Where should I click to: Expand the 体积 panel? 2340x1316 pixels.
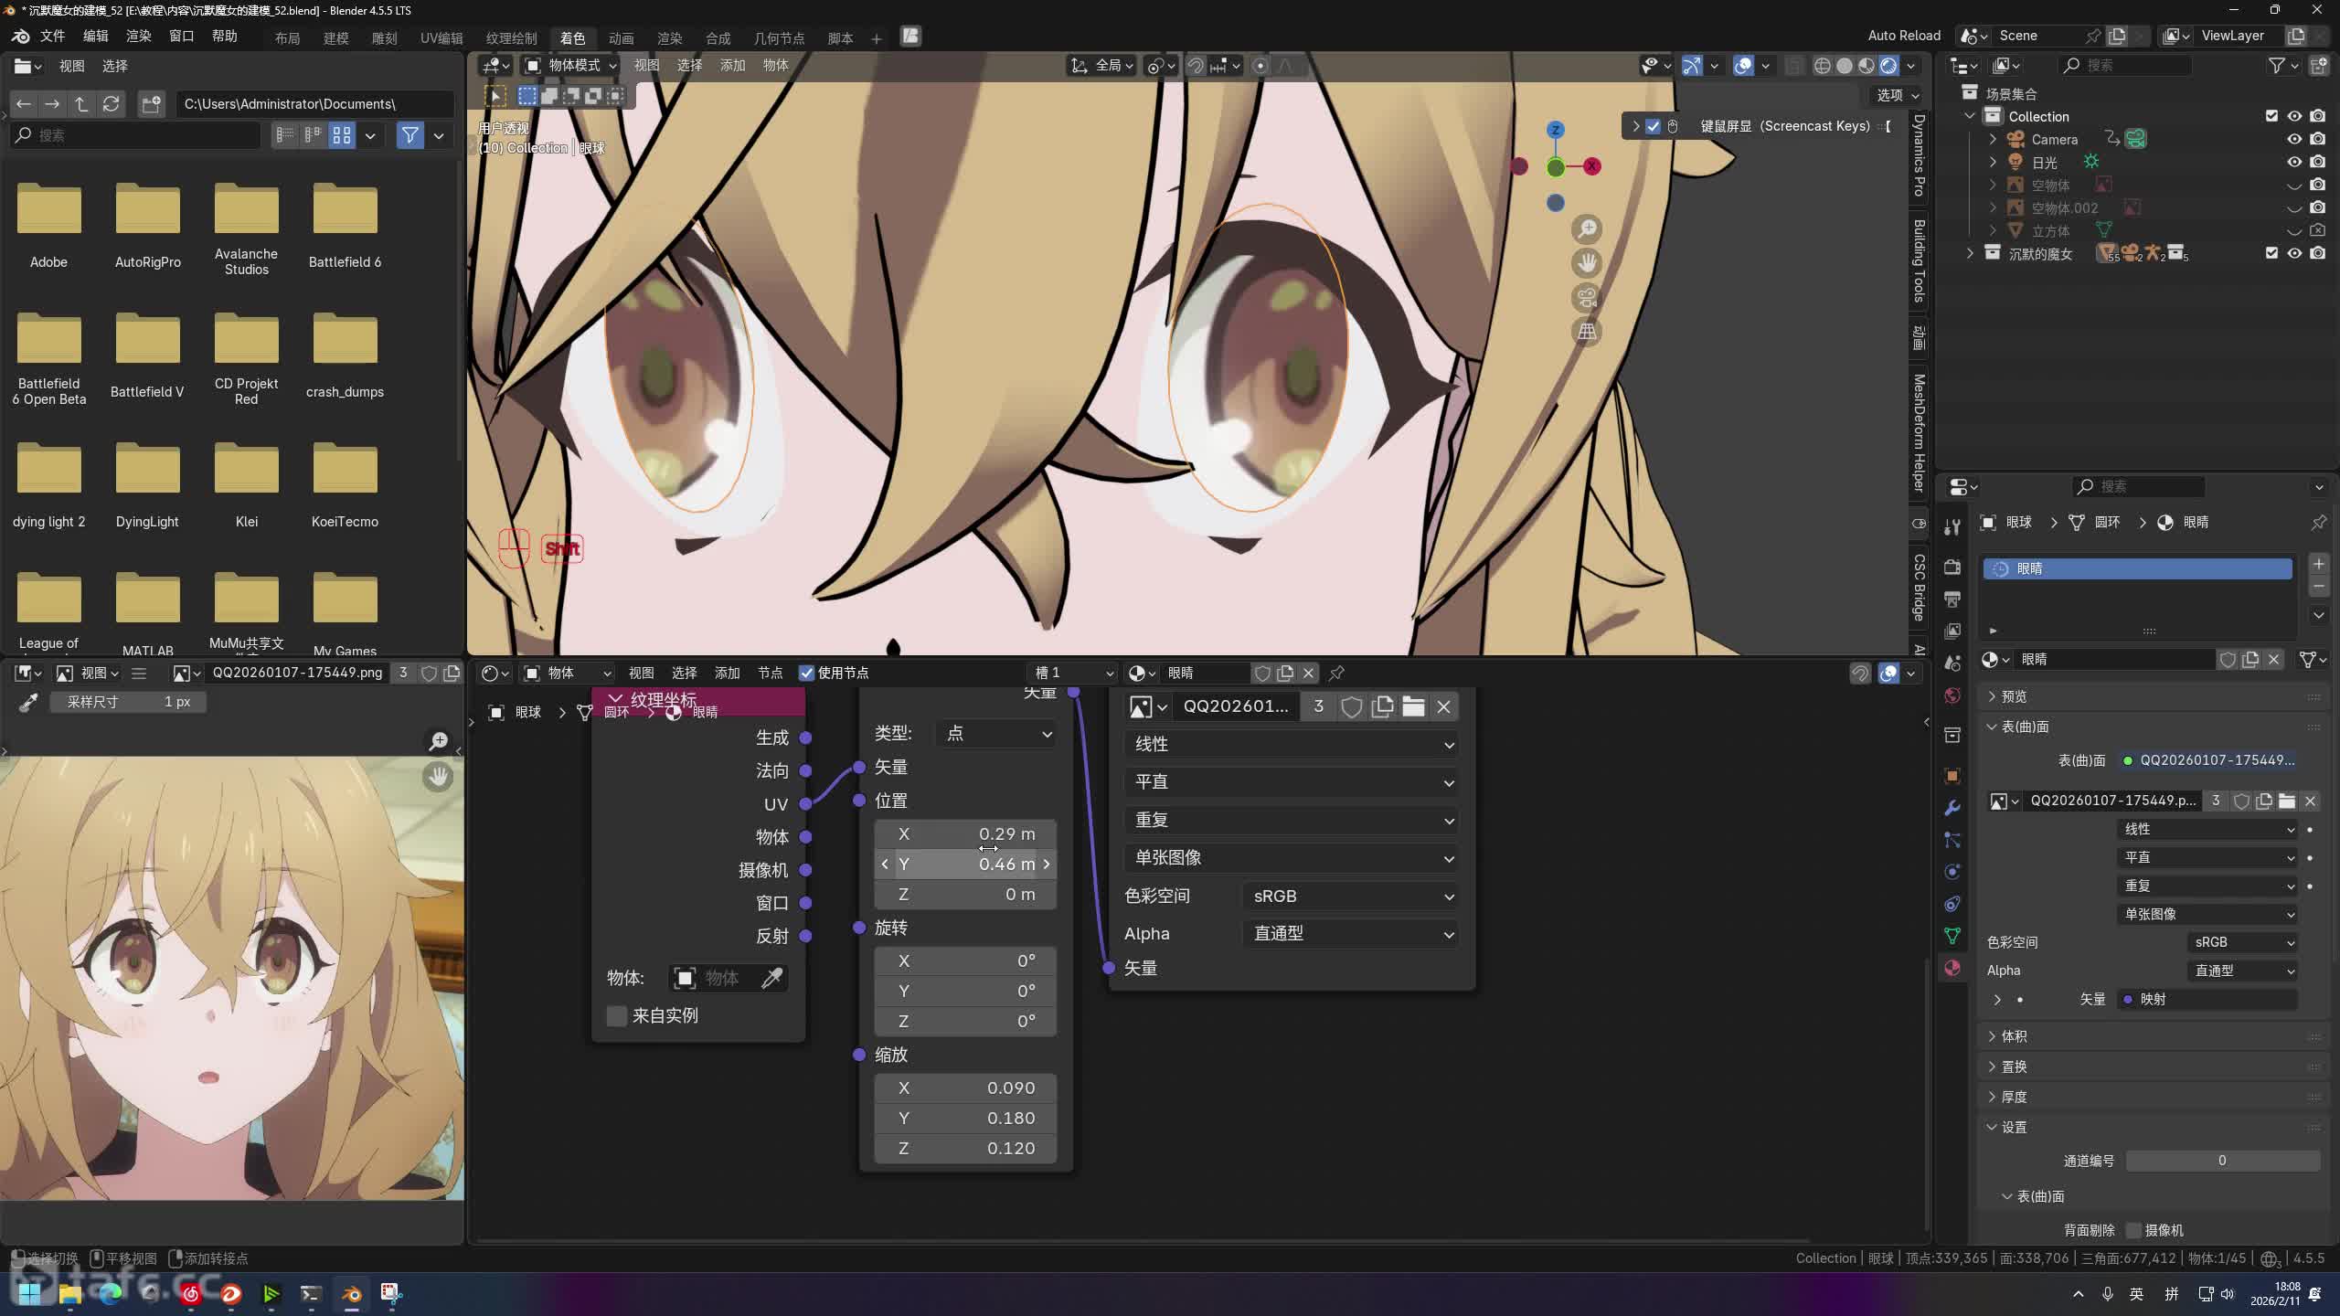click(x=2014, y=1036)
